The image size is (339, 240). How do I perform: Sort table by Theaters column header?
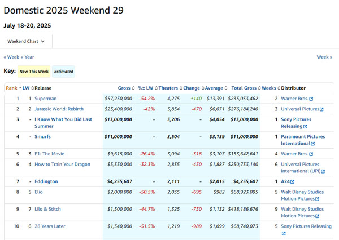[x=170, y=88]
